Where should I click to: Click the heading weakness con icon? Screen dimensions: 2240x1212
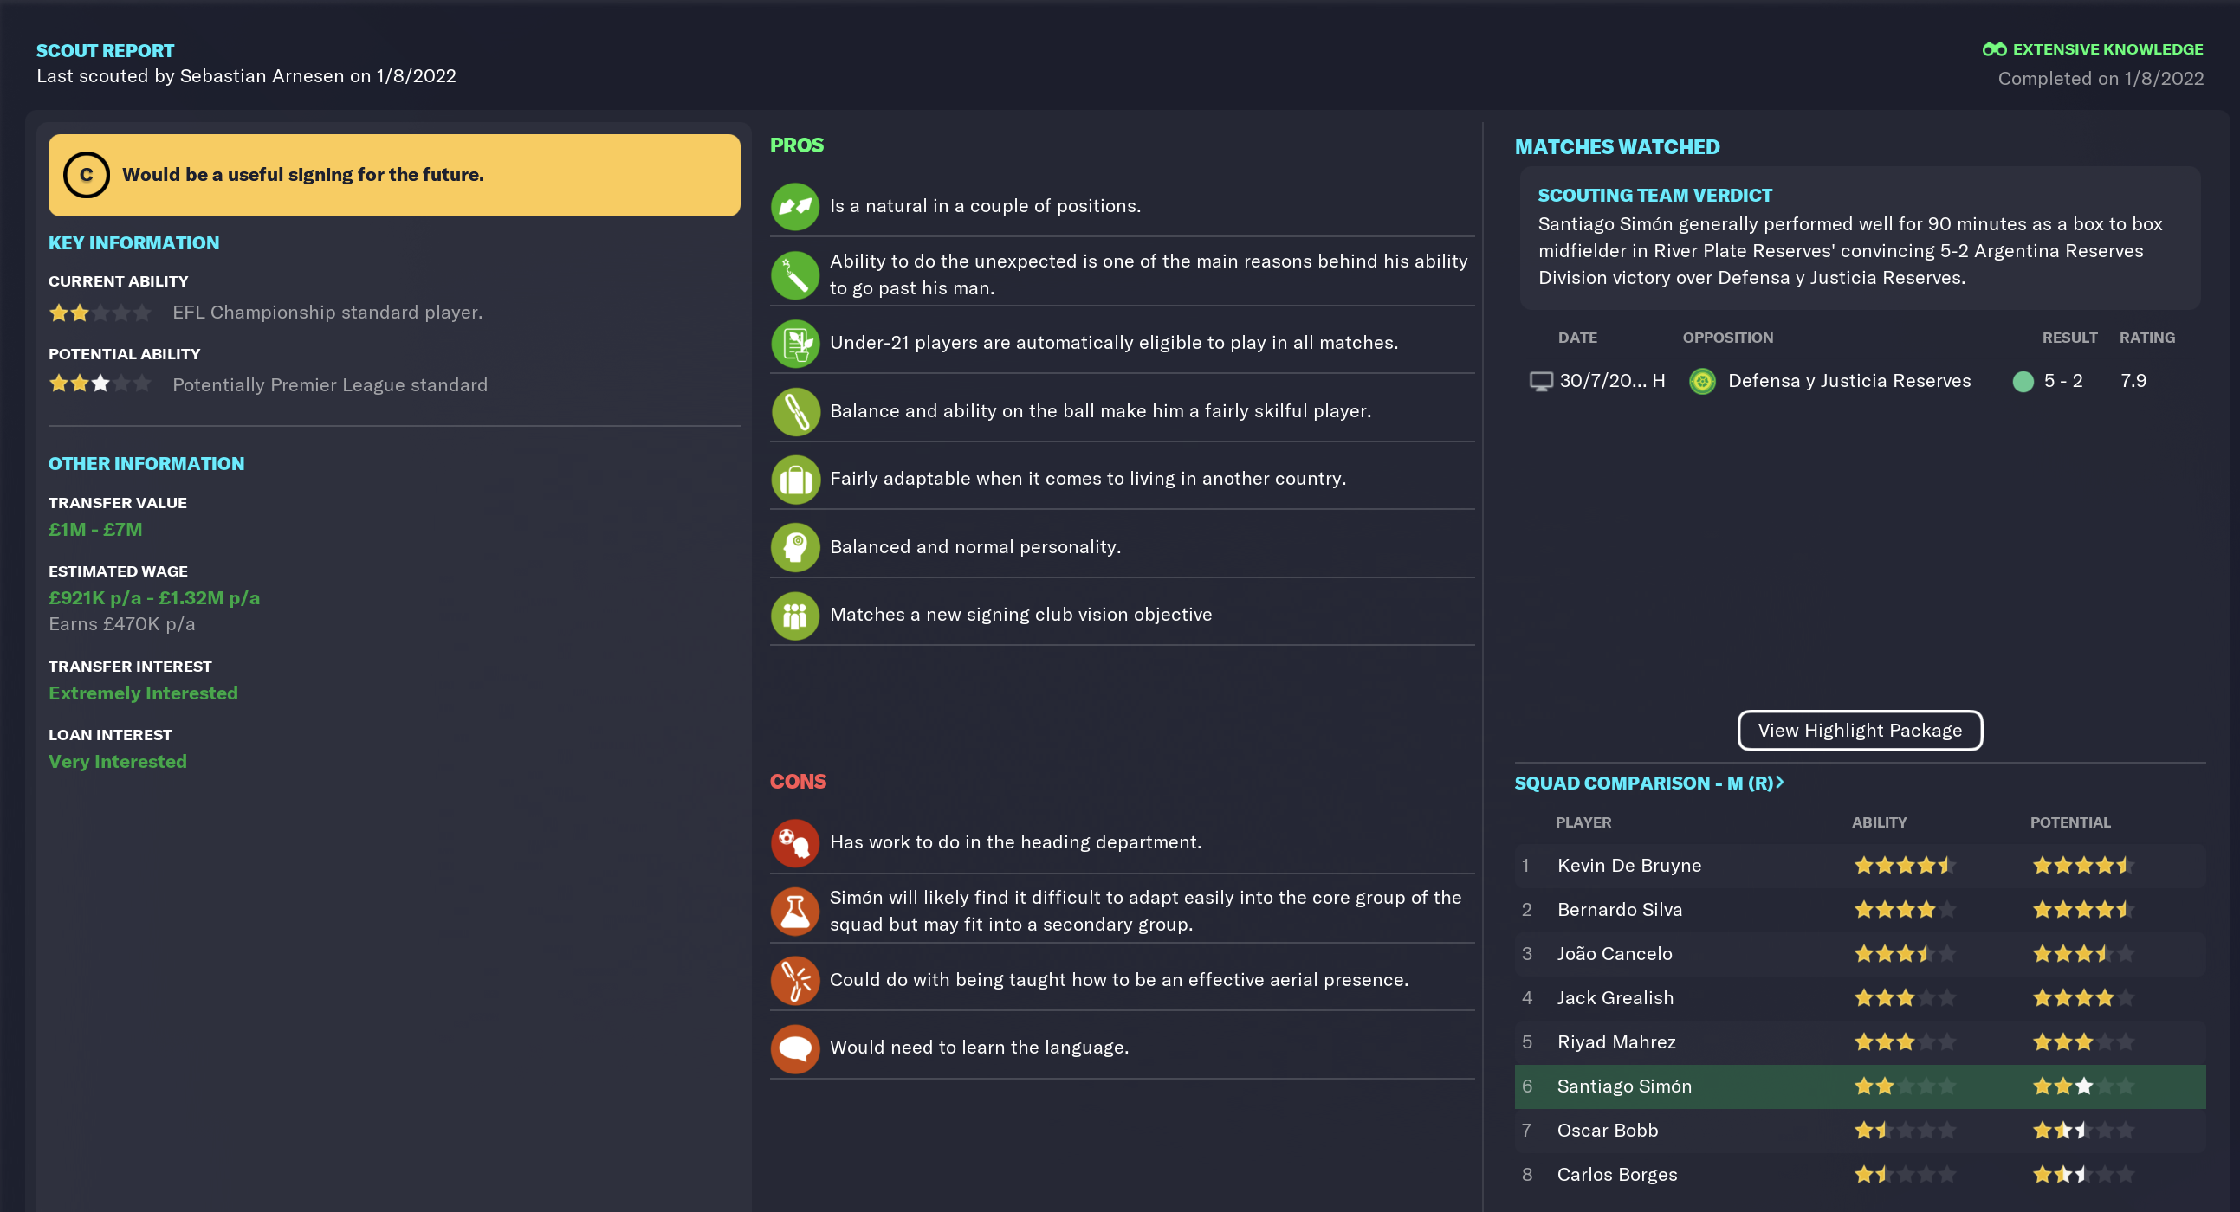pyautogui.click(x=796, y=841)
